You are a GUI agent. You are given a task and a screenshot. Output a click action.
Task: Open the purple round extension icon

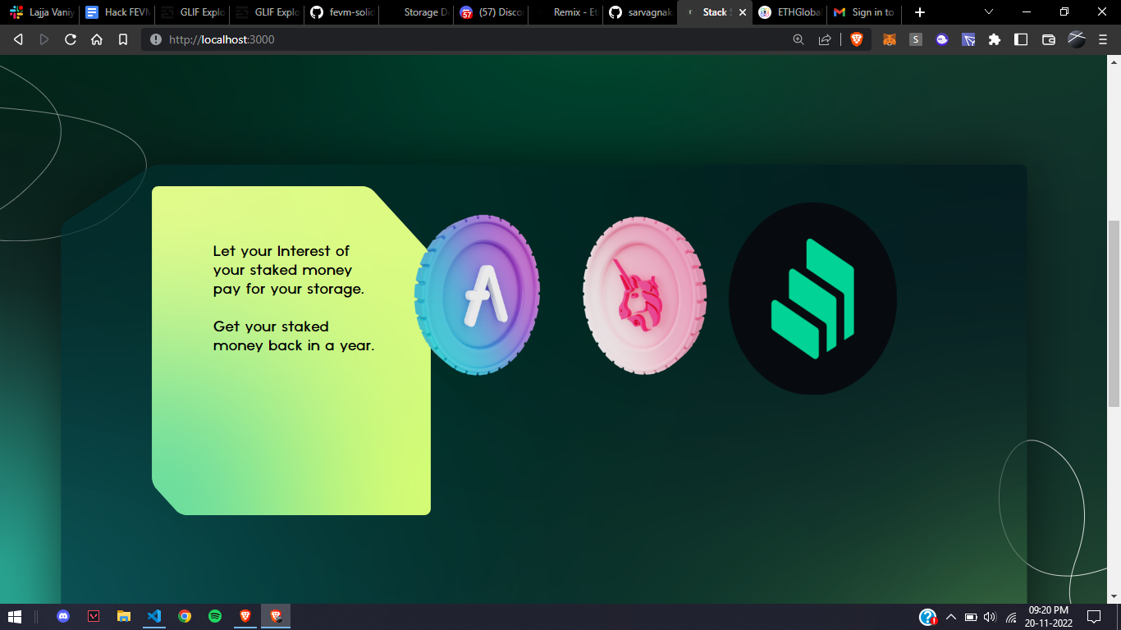point(942,39)
